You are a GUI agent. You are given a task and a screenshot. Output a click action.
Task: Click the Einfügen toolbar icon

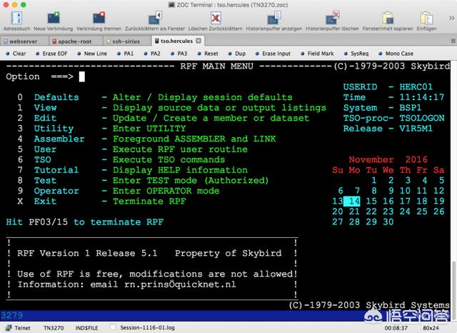(x=426, y=18)
